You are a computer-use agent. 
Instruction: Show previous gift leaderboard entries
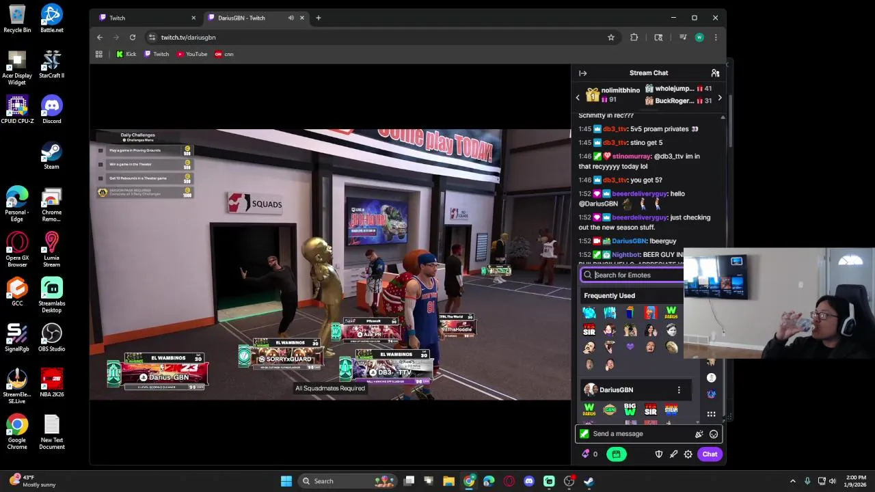click(x=578, y=98)
